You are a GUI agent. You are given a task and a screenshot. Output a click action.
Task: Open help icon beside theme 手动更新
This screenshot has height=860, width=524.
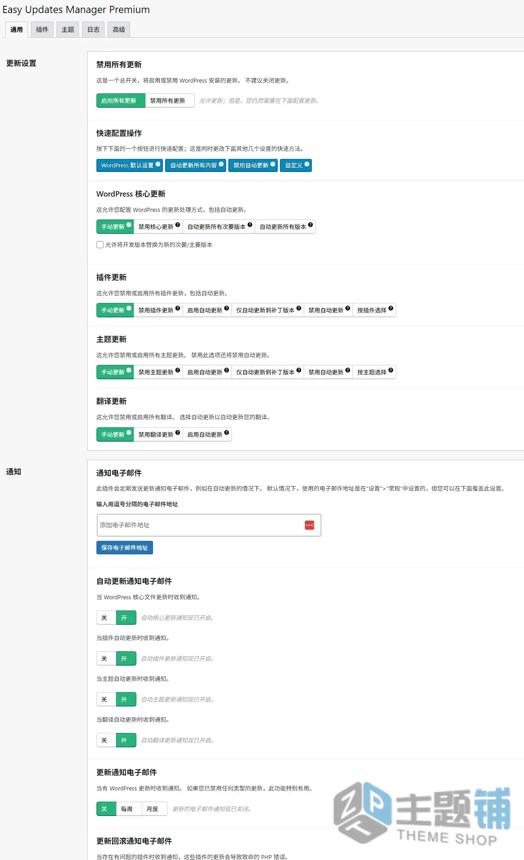[x=129, y=370]
